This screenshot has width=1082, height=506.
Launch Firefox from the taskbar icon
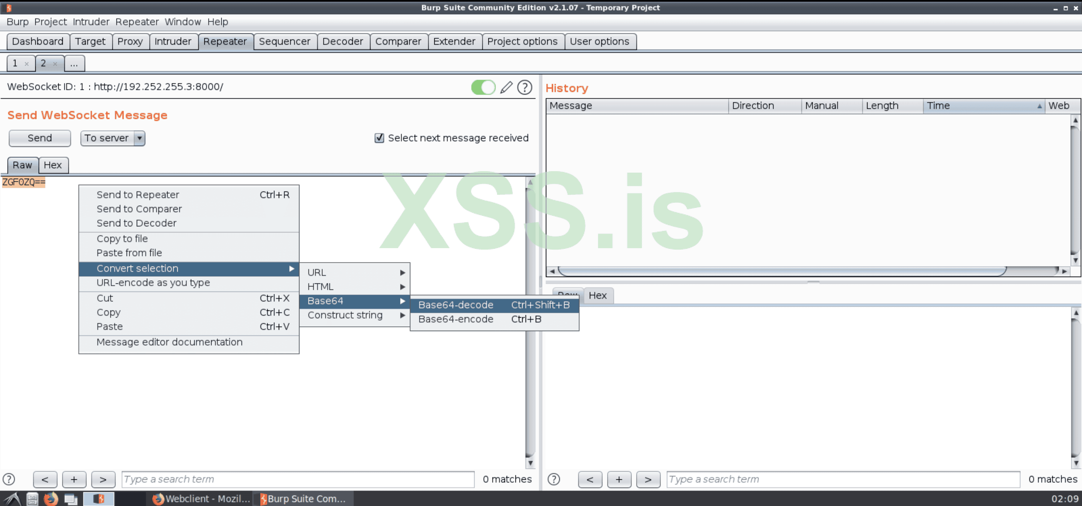(x=51, y=499)
